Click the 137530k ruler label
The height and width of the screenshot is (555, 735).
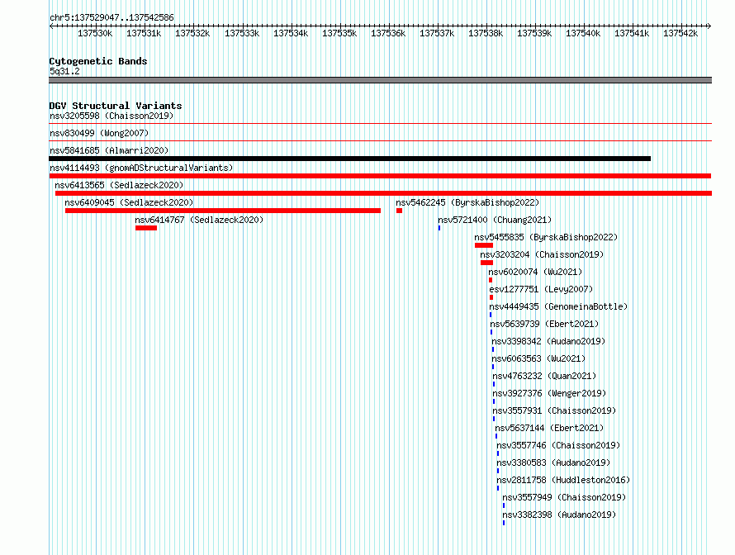click(x=95, y=33)
